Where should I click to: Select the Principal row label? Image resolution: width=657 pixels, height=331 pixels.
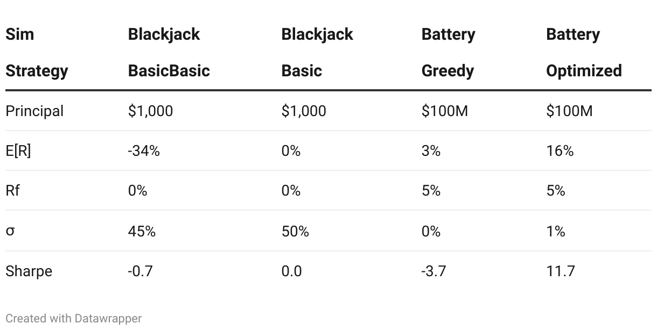34,111
